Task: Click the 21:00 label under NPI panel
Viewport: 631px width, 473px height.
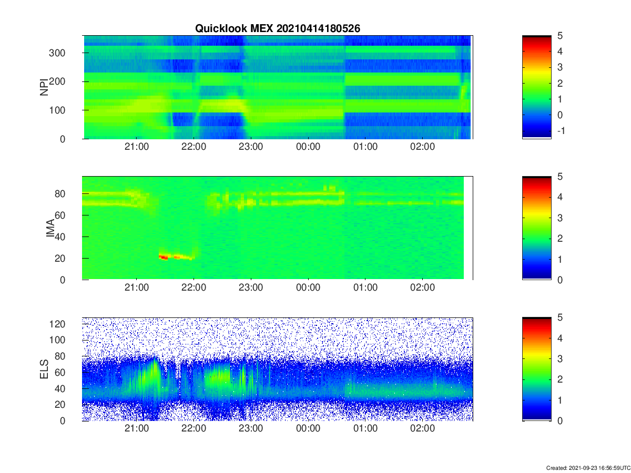Action: [136, 147]
